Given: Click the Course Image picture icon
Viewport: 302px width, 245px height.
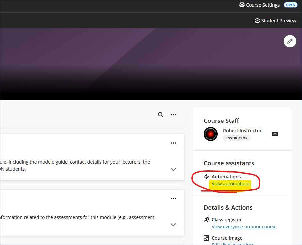Looking at the screenshot, I should coord(206,238).
